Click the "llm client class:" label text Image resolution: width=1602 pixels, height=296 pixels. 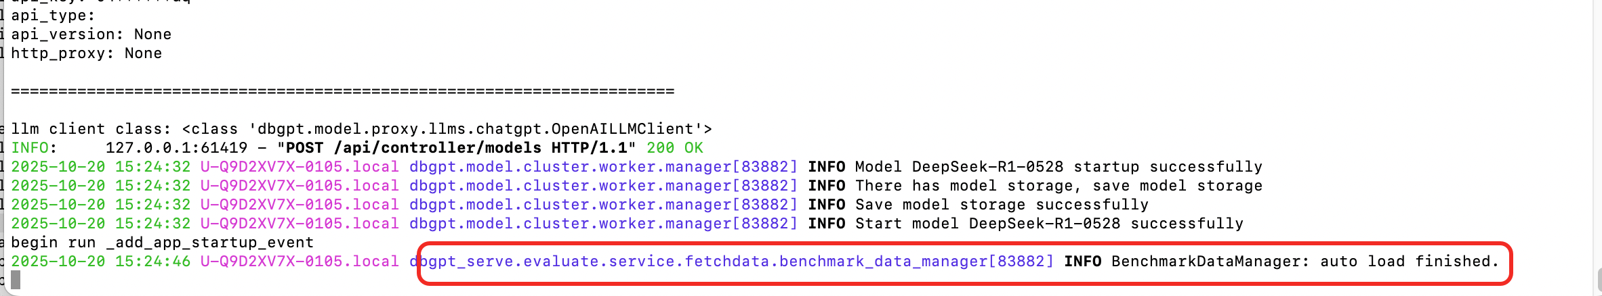(91, 129)
